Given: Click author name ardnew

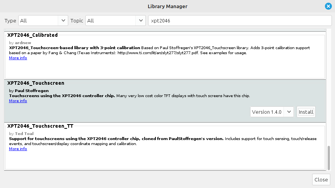Looking at the screenshot, I should [x=23, y=43].
